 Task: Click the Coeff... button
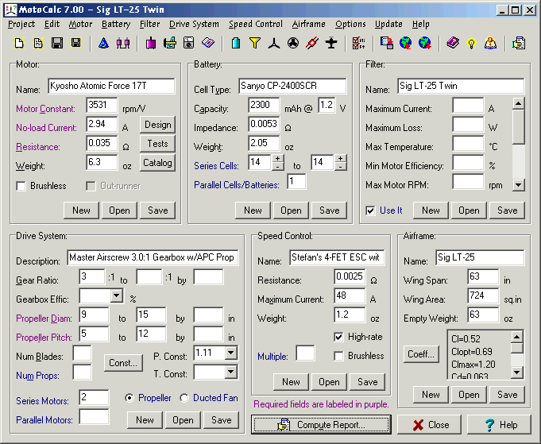(x=421, y=354)
